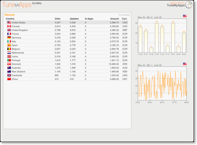The height and width of the screenshot is (145, 197).
Task: Click the France flag icon
Action: 9,34
